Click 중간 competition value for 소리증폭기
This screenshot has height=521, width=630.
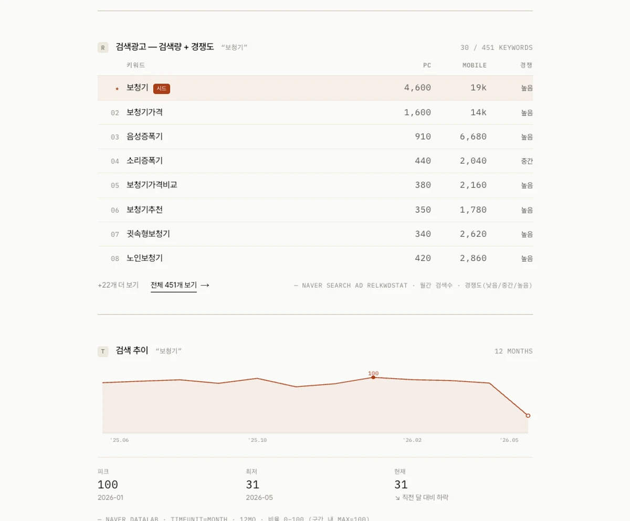pyautogui.click(x=527, y=161)
